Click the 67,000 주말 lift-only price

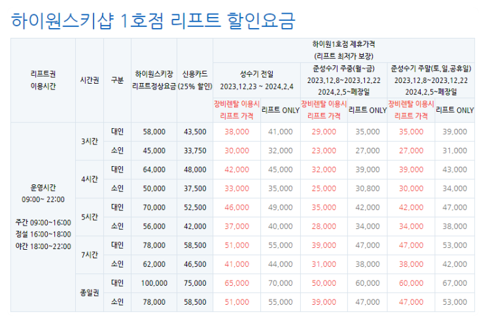pyautogui.click(x=455, y=283)
